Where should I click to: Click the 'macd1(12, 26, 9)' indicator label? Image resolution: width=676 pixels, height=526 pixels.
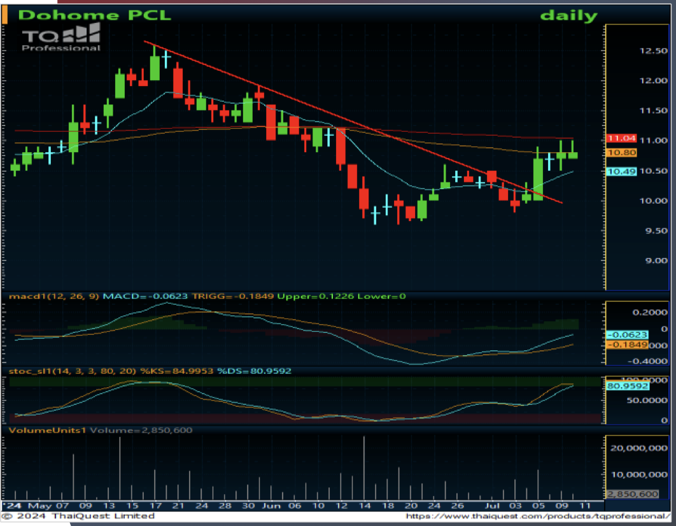(x=54, y=296)
